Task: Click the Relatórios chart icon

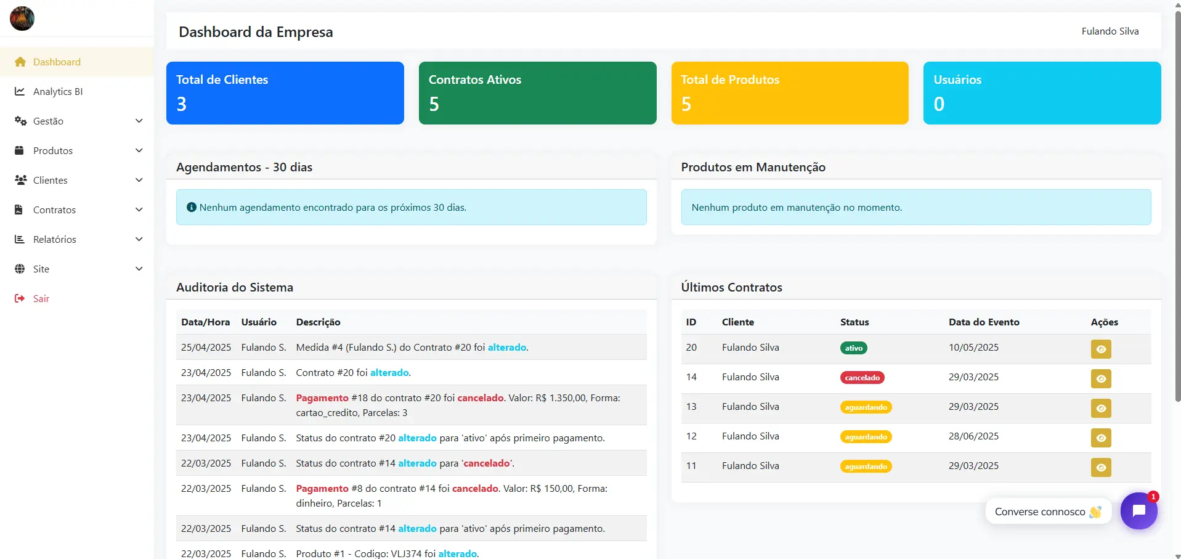Action: [20, 239]
